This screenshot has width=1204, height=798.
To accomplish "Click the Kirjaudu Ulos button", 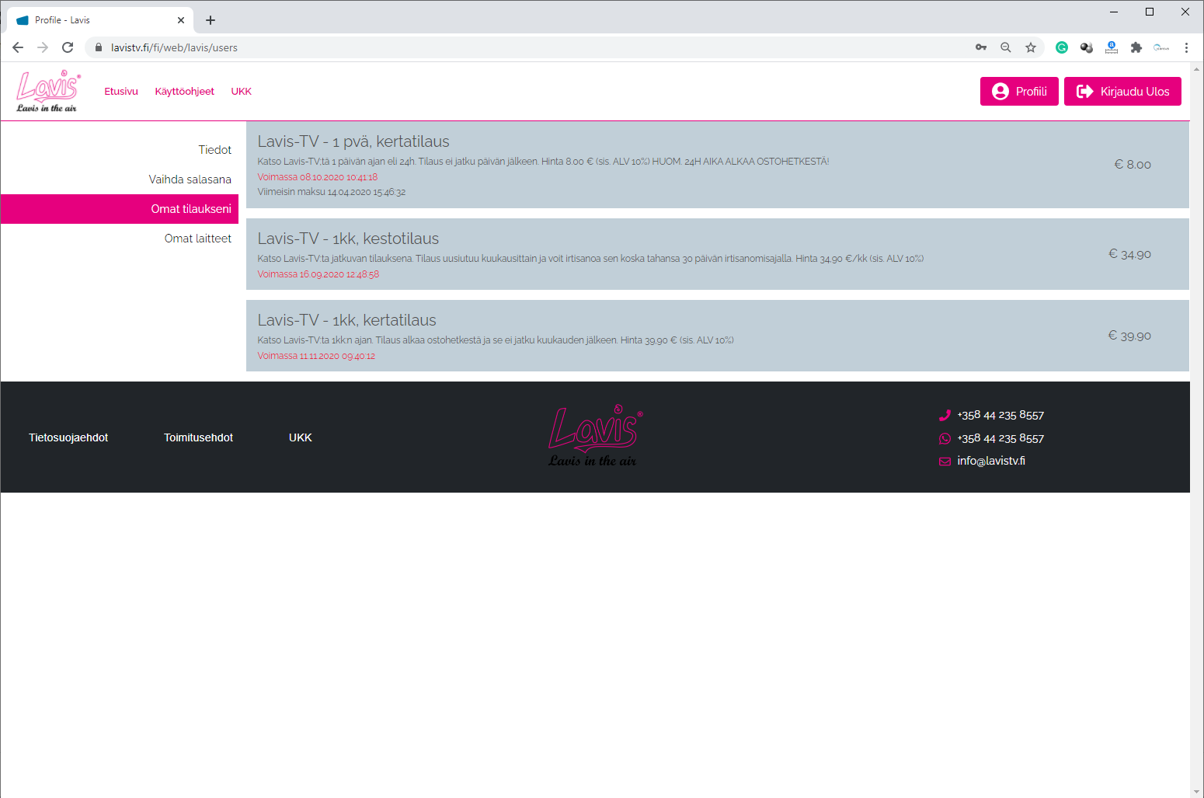I will [1122, 91].
